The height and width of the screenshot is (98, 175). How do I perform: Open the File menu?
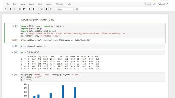coord(7,4)
